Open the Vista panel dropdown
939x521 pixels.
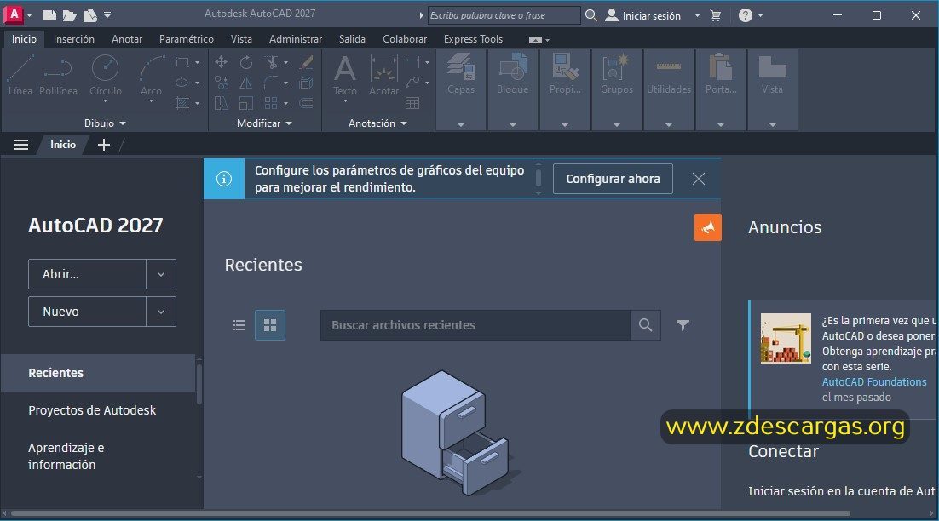pyautogui.click(x=773, y=125)
